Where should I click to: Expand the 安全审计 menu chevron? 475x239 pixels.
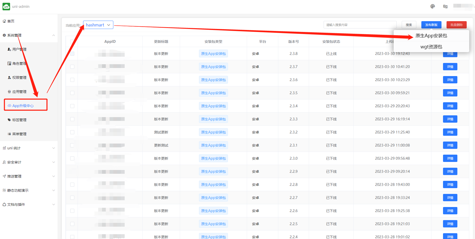click(54, 162)
